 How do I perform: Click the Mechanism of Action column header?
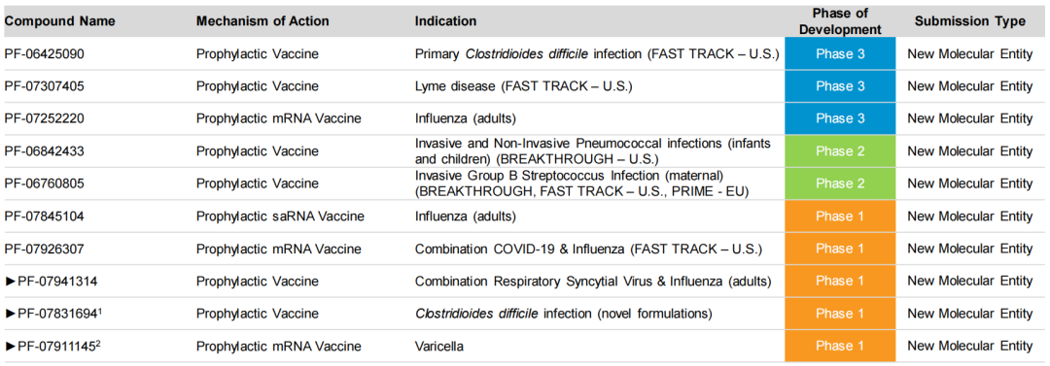point(262,21)
